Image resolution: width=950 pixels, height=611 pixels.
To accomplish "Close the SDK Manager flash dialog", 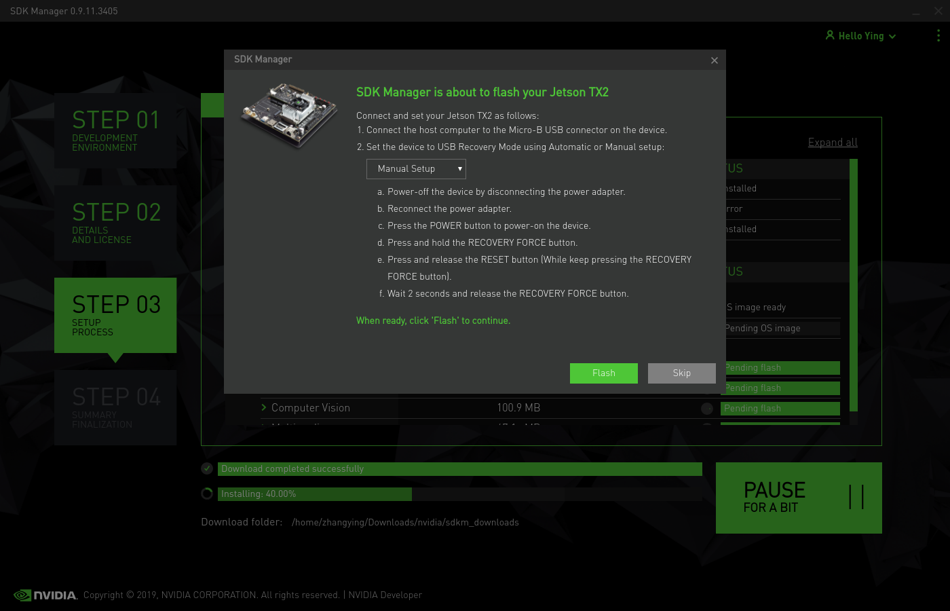I will pos(715,60).
